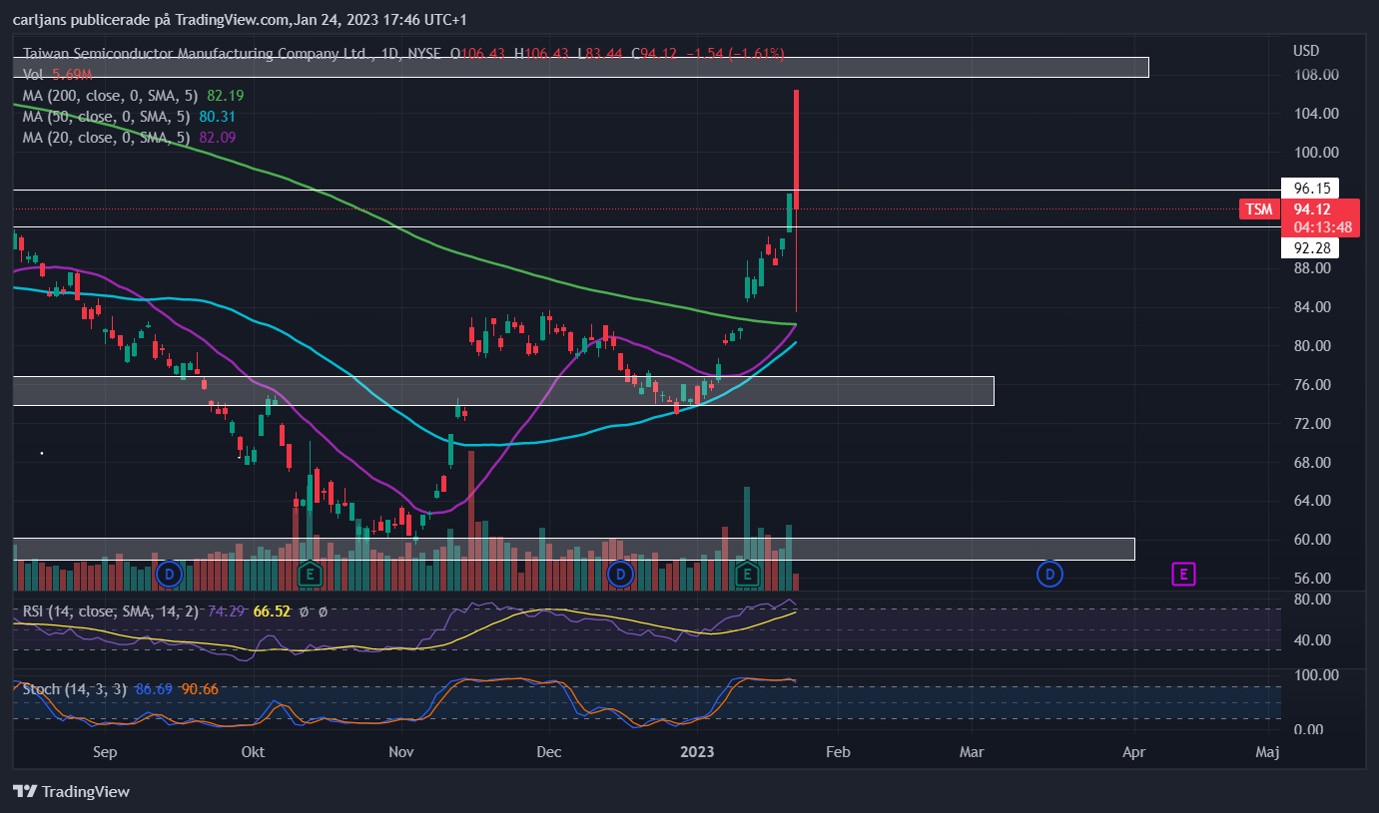Open the mid-December dividend D marker

(621, 574)
